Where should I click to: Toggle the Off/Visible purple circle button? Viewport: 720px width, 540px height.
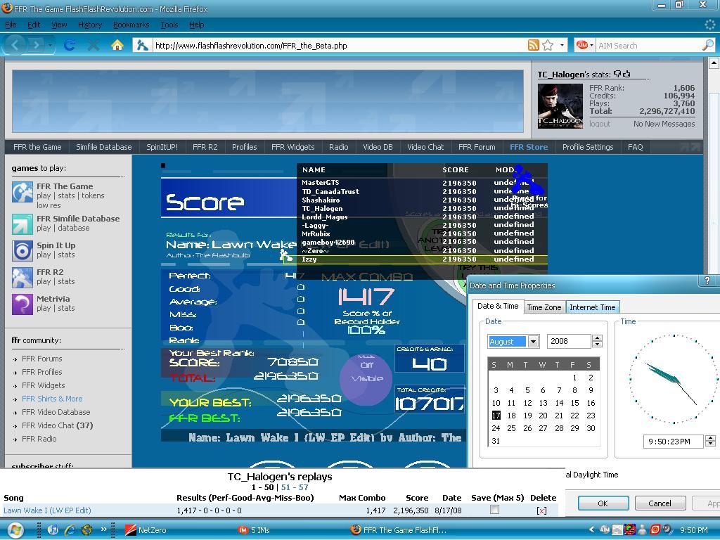pyautogui.click(x=367, y=378)
